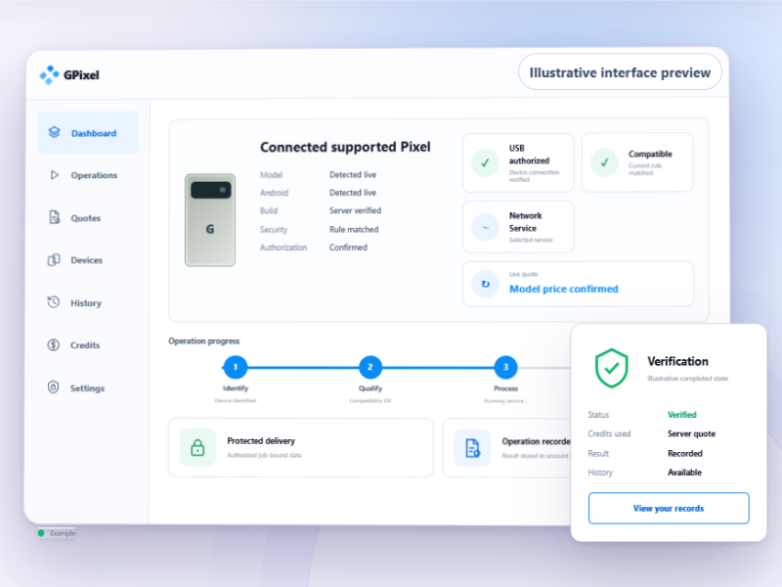
Task: Go to Operations in sidebar
Action: coord(88,175)
